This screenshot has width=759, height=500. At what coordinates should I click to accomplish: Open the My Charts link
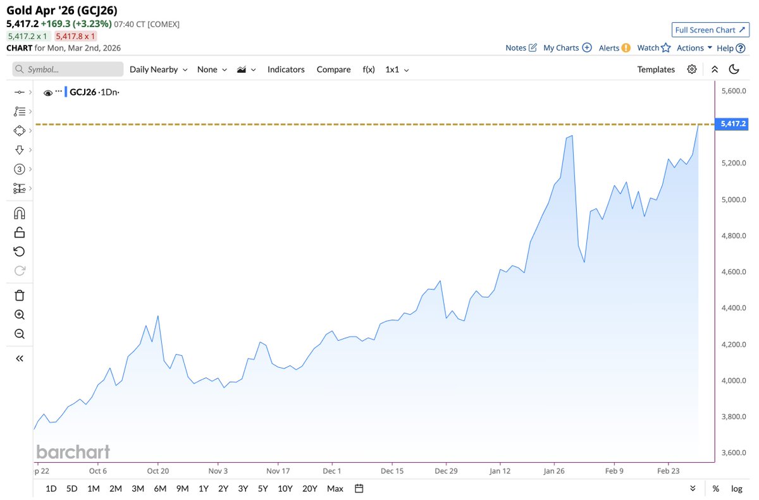click(x=567, y=48)
